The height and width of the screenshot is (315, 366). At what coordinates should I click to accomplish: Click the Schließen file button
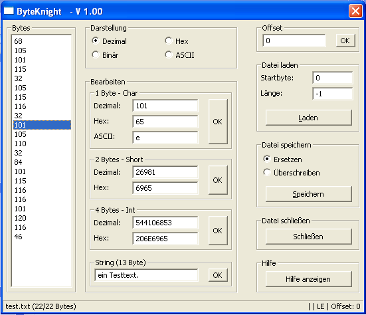coord(309,237)
